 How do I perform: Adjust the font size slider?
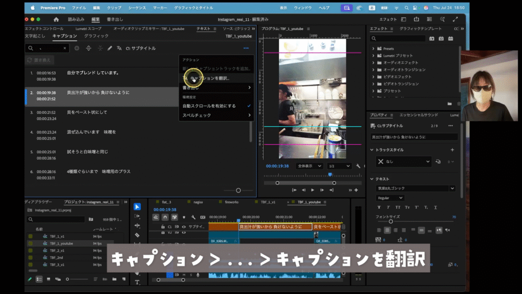391,222
